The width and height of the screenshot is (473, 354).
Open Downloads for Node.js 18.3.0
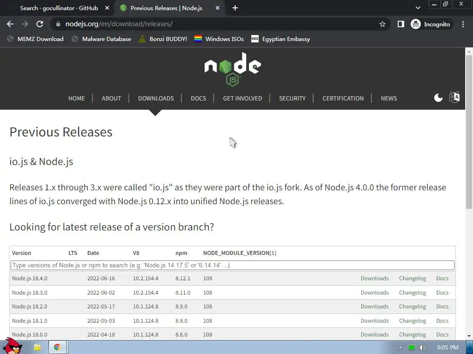375,293
